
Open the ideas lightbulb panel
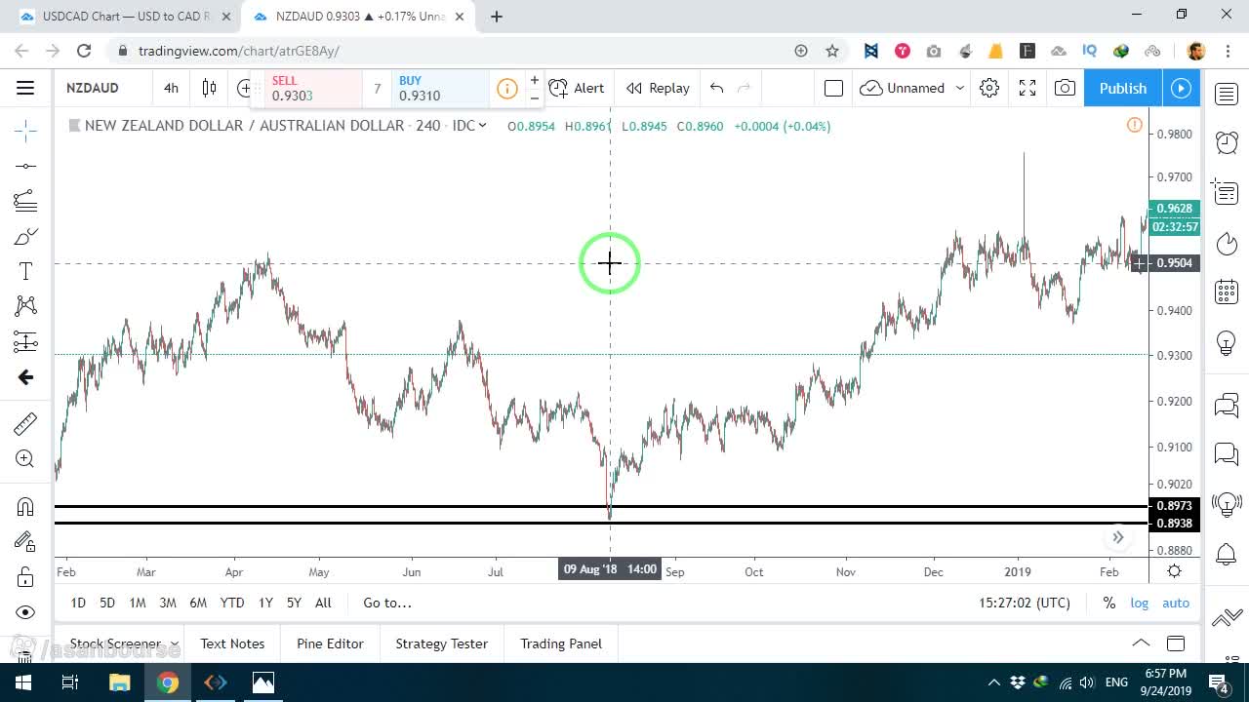click(1227, 342)
